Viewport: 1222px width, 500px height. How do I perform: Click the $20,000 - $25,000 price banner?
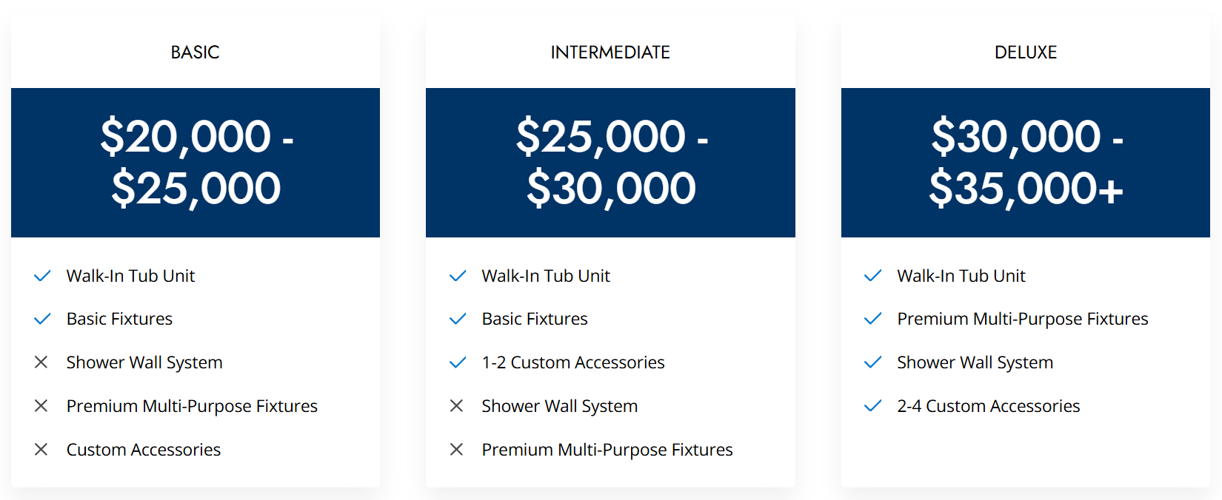click(x=196, y=163)
